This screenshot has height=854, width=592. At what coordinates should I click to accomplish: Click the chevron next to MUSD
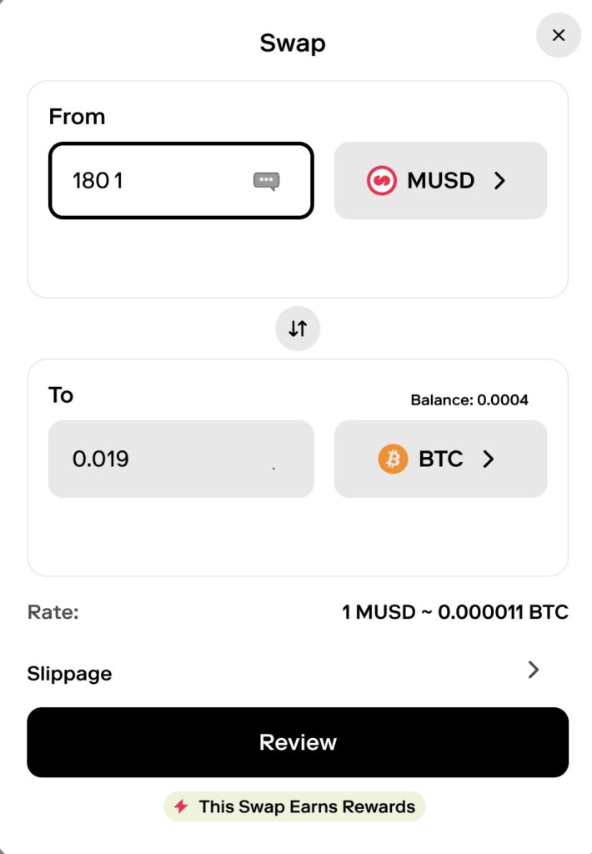[x=499, y=181]
